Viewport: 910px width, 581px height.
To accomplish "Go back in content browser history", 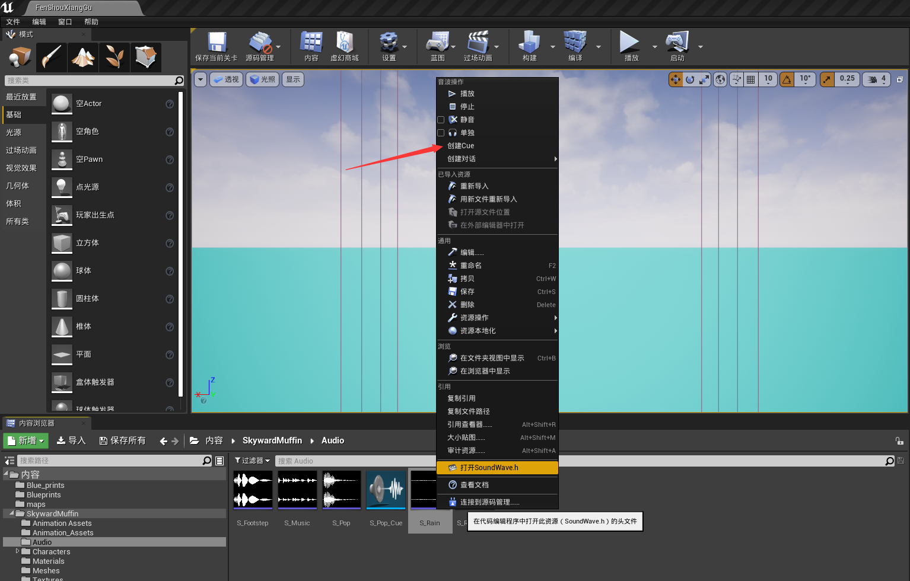I will (x=164, y=441).
